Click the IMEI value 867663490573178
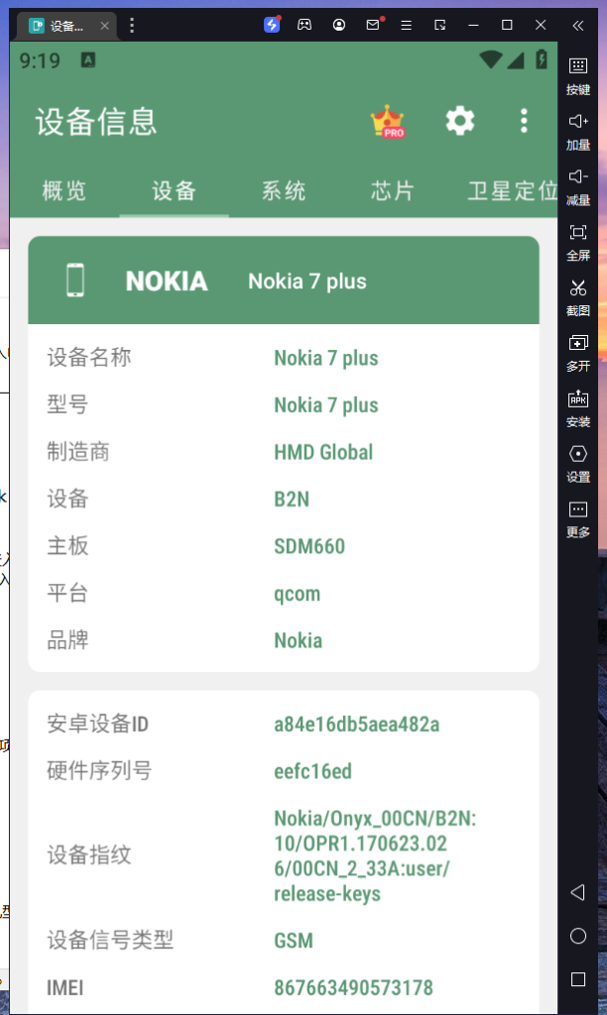The image size is (607, 1015). point(353,987)
